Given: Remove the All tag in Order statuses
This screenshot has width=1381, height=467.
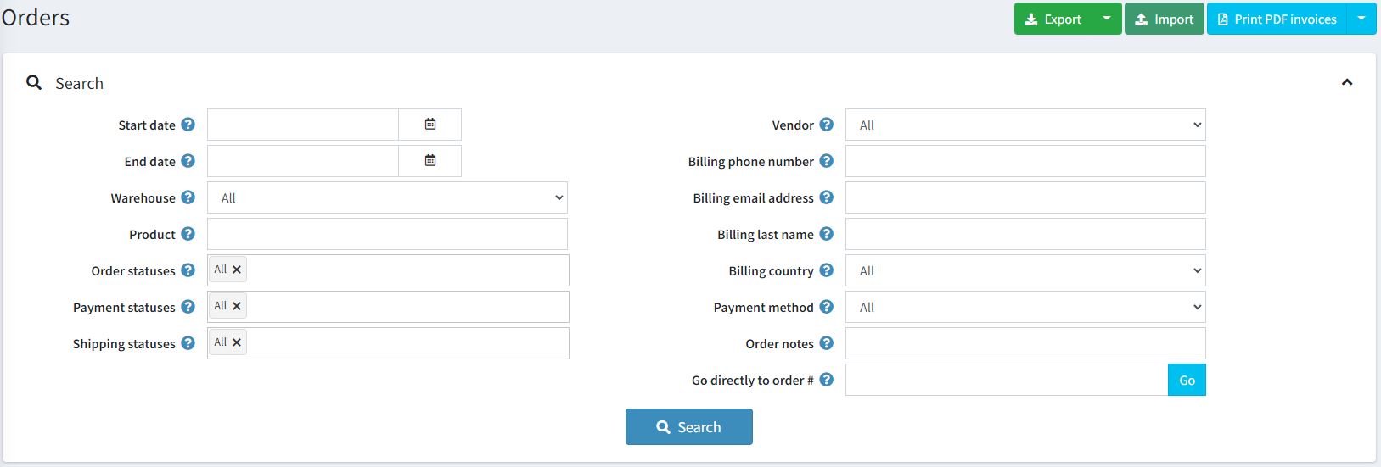Looking at the screenshot, I should (237, 270).
